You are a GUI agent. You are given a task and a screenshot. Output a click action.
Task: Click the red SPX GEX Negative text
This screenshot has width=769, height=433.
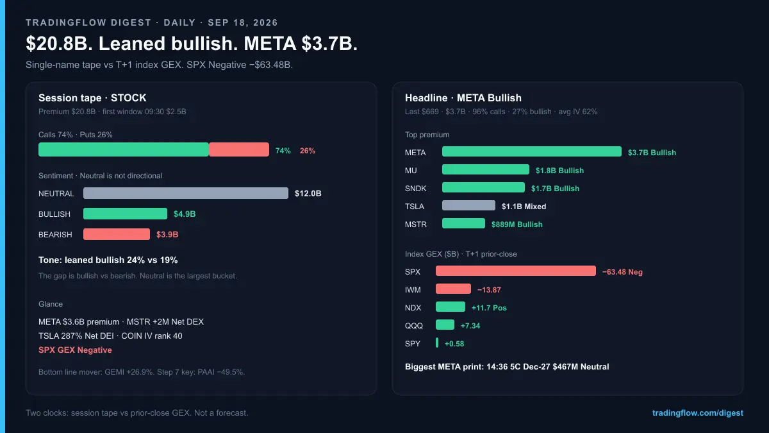[x=75, y=350]
